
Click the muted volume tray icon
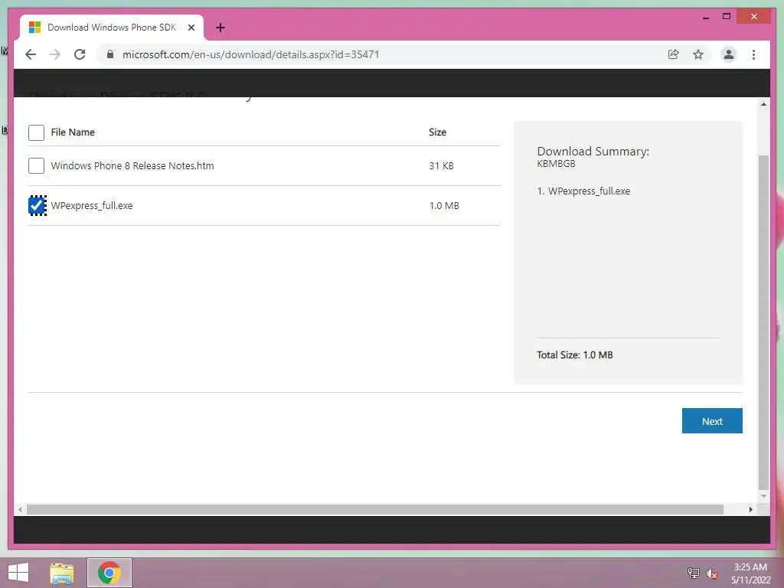tap(711, 573)
